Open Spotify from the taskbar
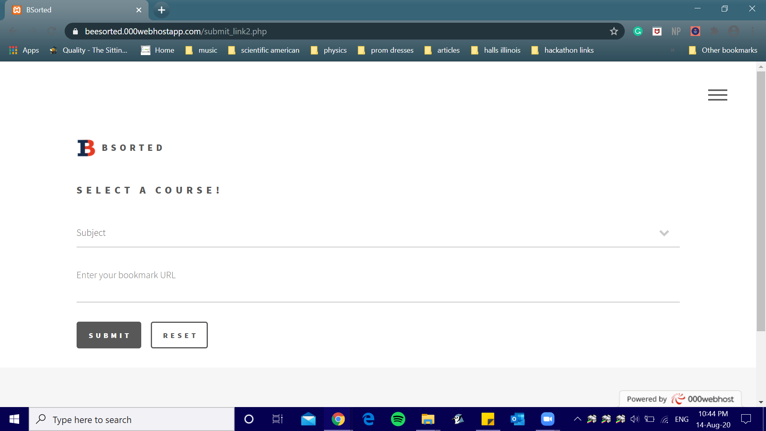The image size is (766, 431). tap(398, 419)
